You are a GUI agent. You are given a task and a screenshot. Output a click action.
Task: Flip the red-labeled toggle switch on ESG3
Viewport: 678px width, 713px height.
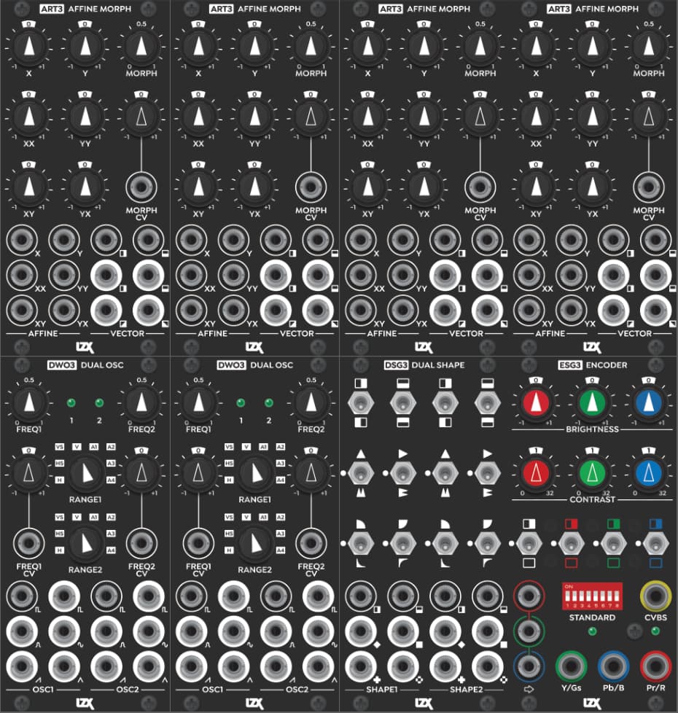click(571, 543)
